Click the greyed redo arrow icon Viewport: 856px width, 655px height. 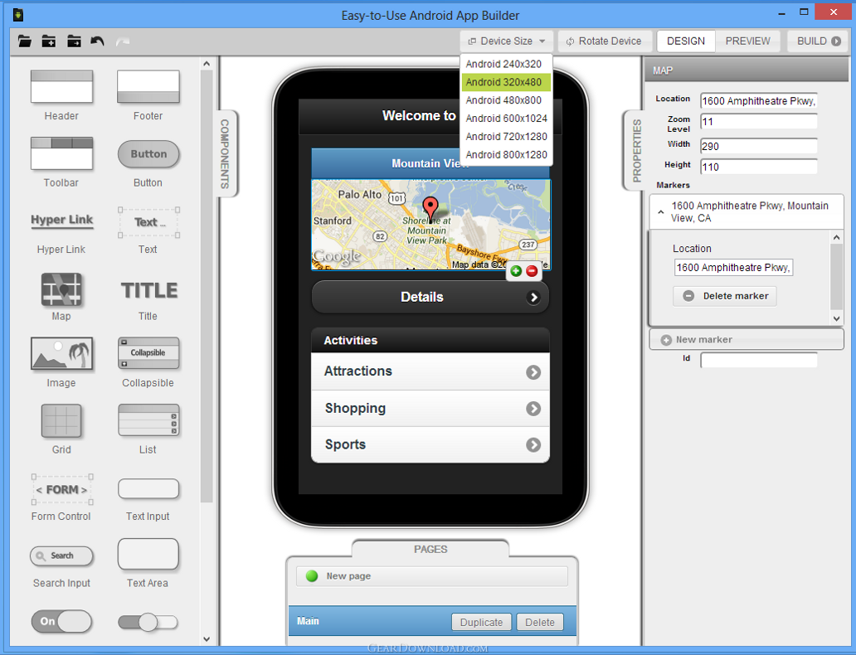pos(123,41)
